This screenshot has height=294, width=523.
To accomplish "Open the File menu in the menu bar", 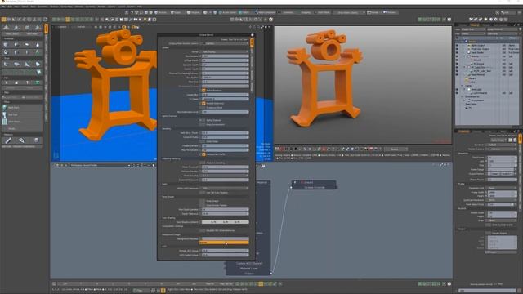I will pos(3,7).
